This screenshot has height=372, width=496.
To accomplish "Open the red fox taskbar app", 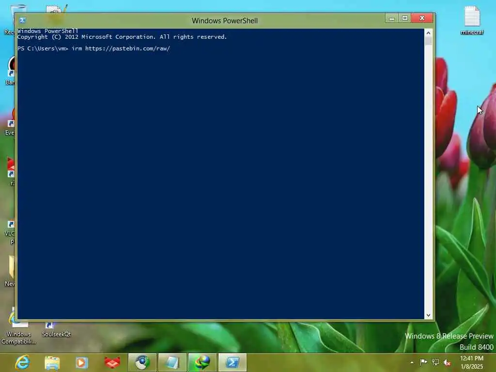I will (112, 362).
